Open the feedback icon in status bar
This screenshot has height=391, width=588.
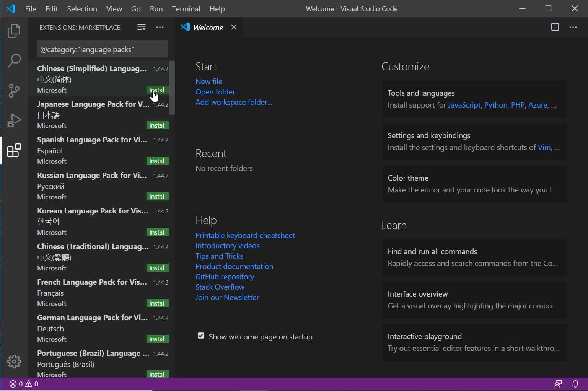click(559, 384)
